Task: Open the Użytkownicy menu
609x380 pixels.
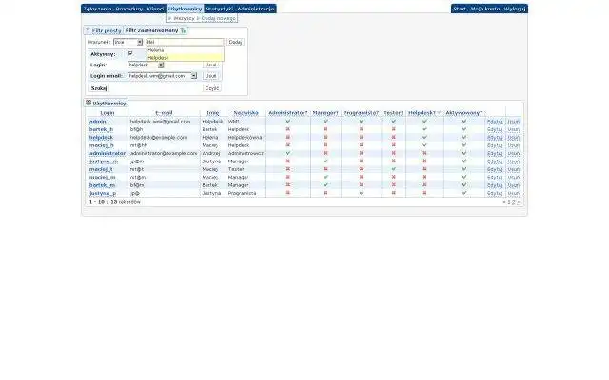Action: (186, 9)
